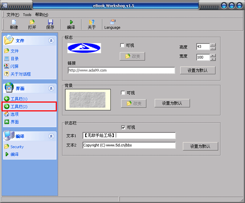
Task: Enable the 可视 checkbox under 背景
Action: tap(123, 93)
